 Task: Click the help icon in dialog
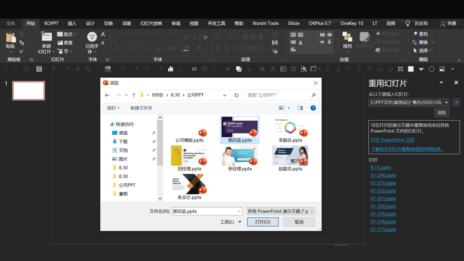[313, 108]
